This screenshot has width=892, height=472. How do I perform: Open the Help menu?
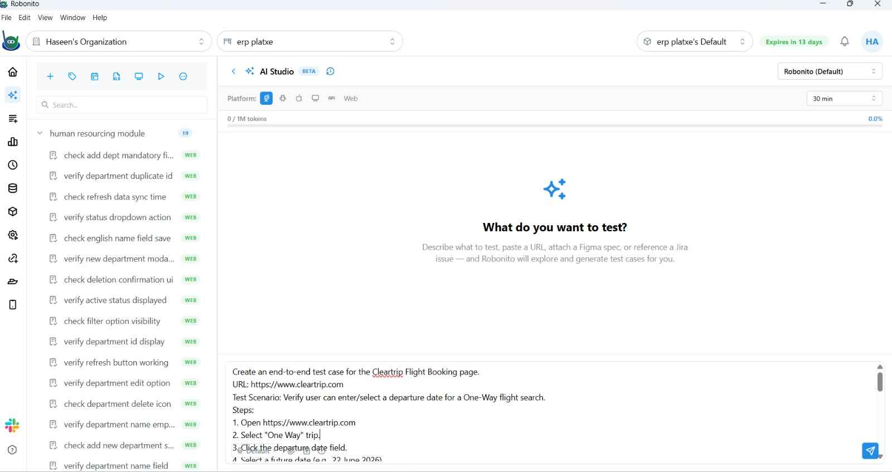[100, 18]
